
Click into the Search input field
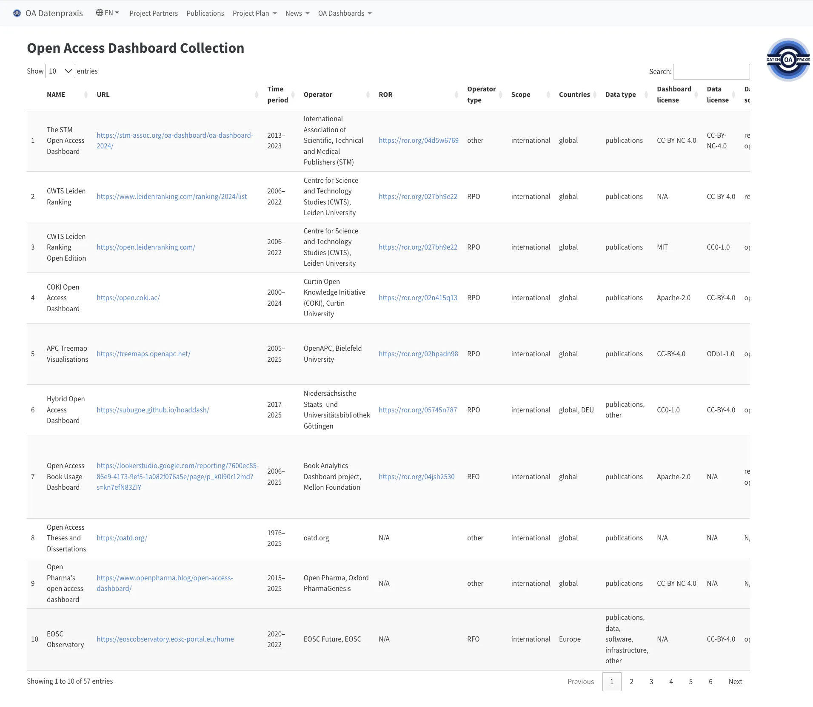[x=711, y=71]
